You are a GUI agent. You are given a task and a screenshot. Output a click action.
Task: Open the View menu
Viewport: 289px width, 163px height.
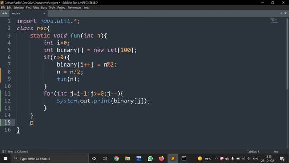36,8
